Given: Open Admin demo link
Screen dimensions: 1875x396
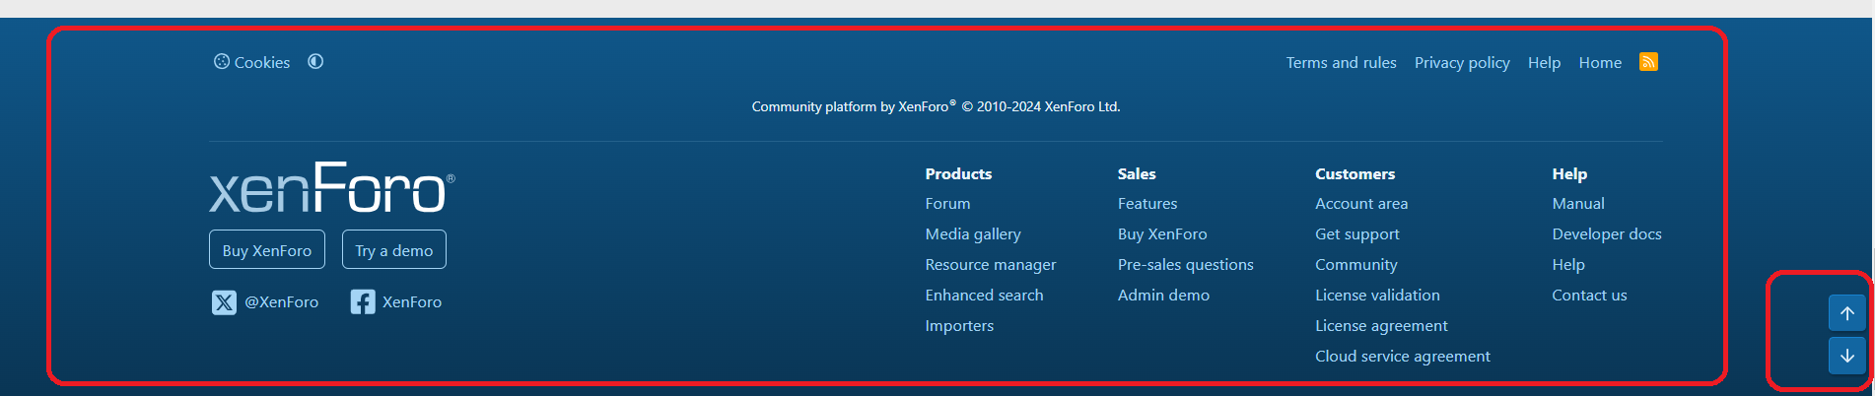Looking at the screenshot, I should (1163, 295).
